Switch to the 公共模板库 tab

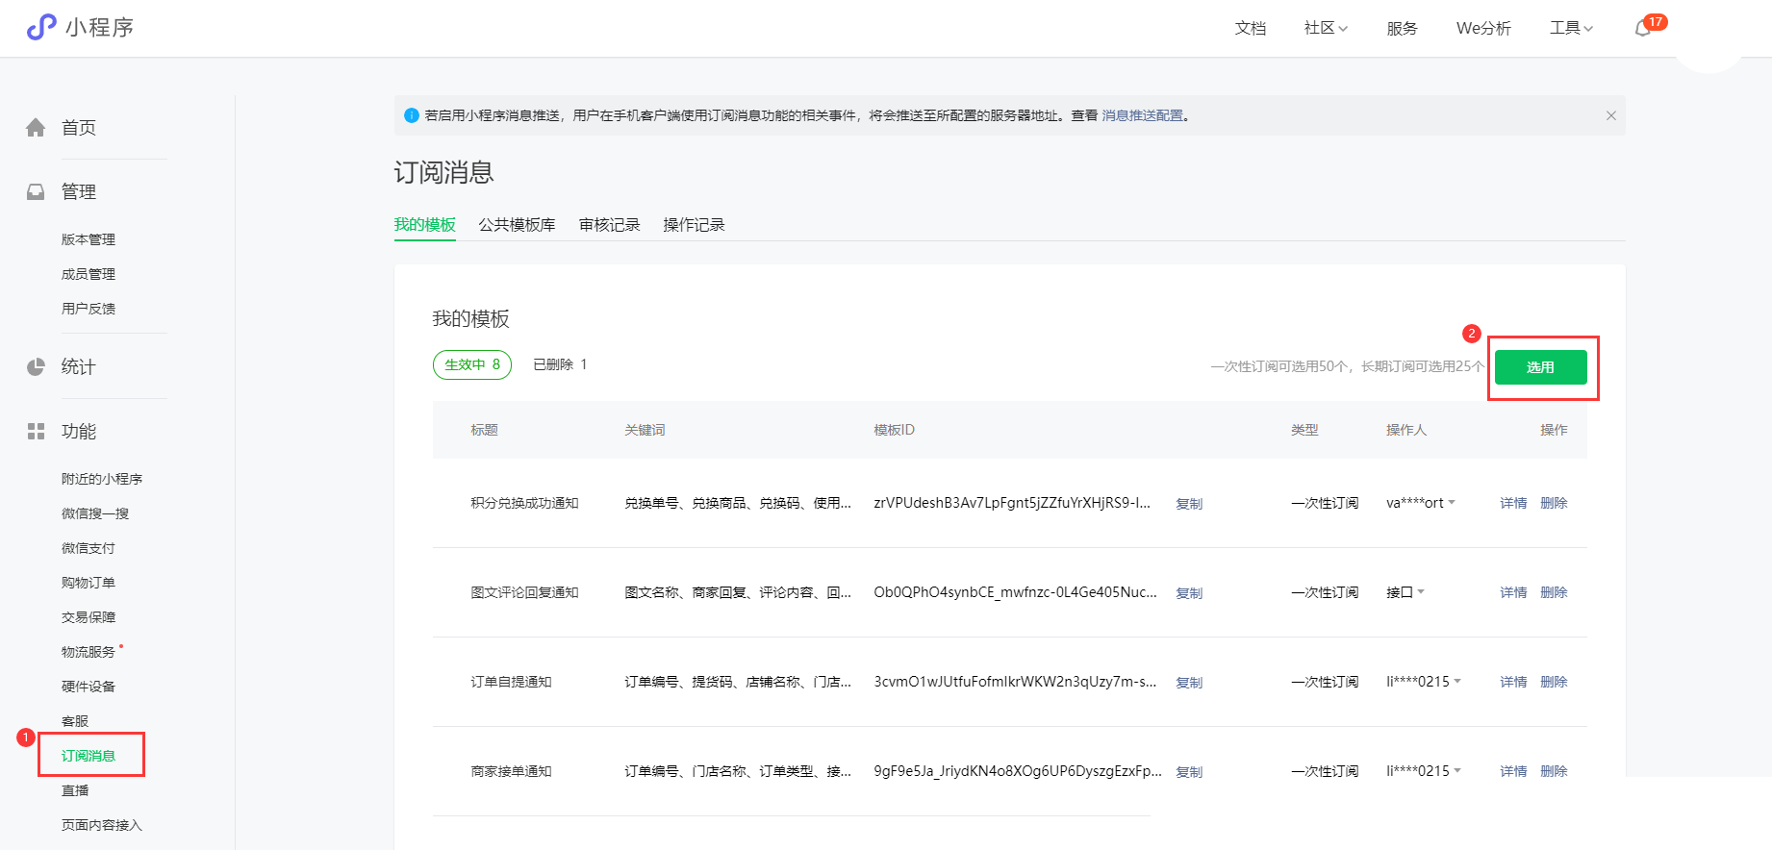pyautogui.click(x=517, y=225)
